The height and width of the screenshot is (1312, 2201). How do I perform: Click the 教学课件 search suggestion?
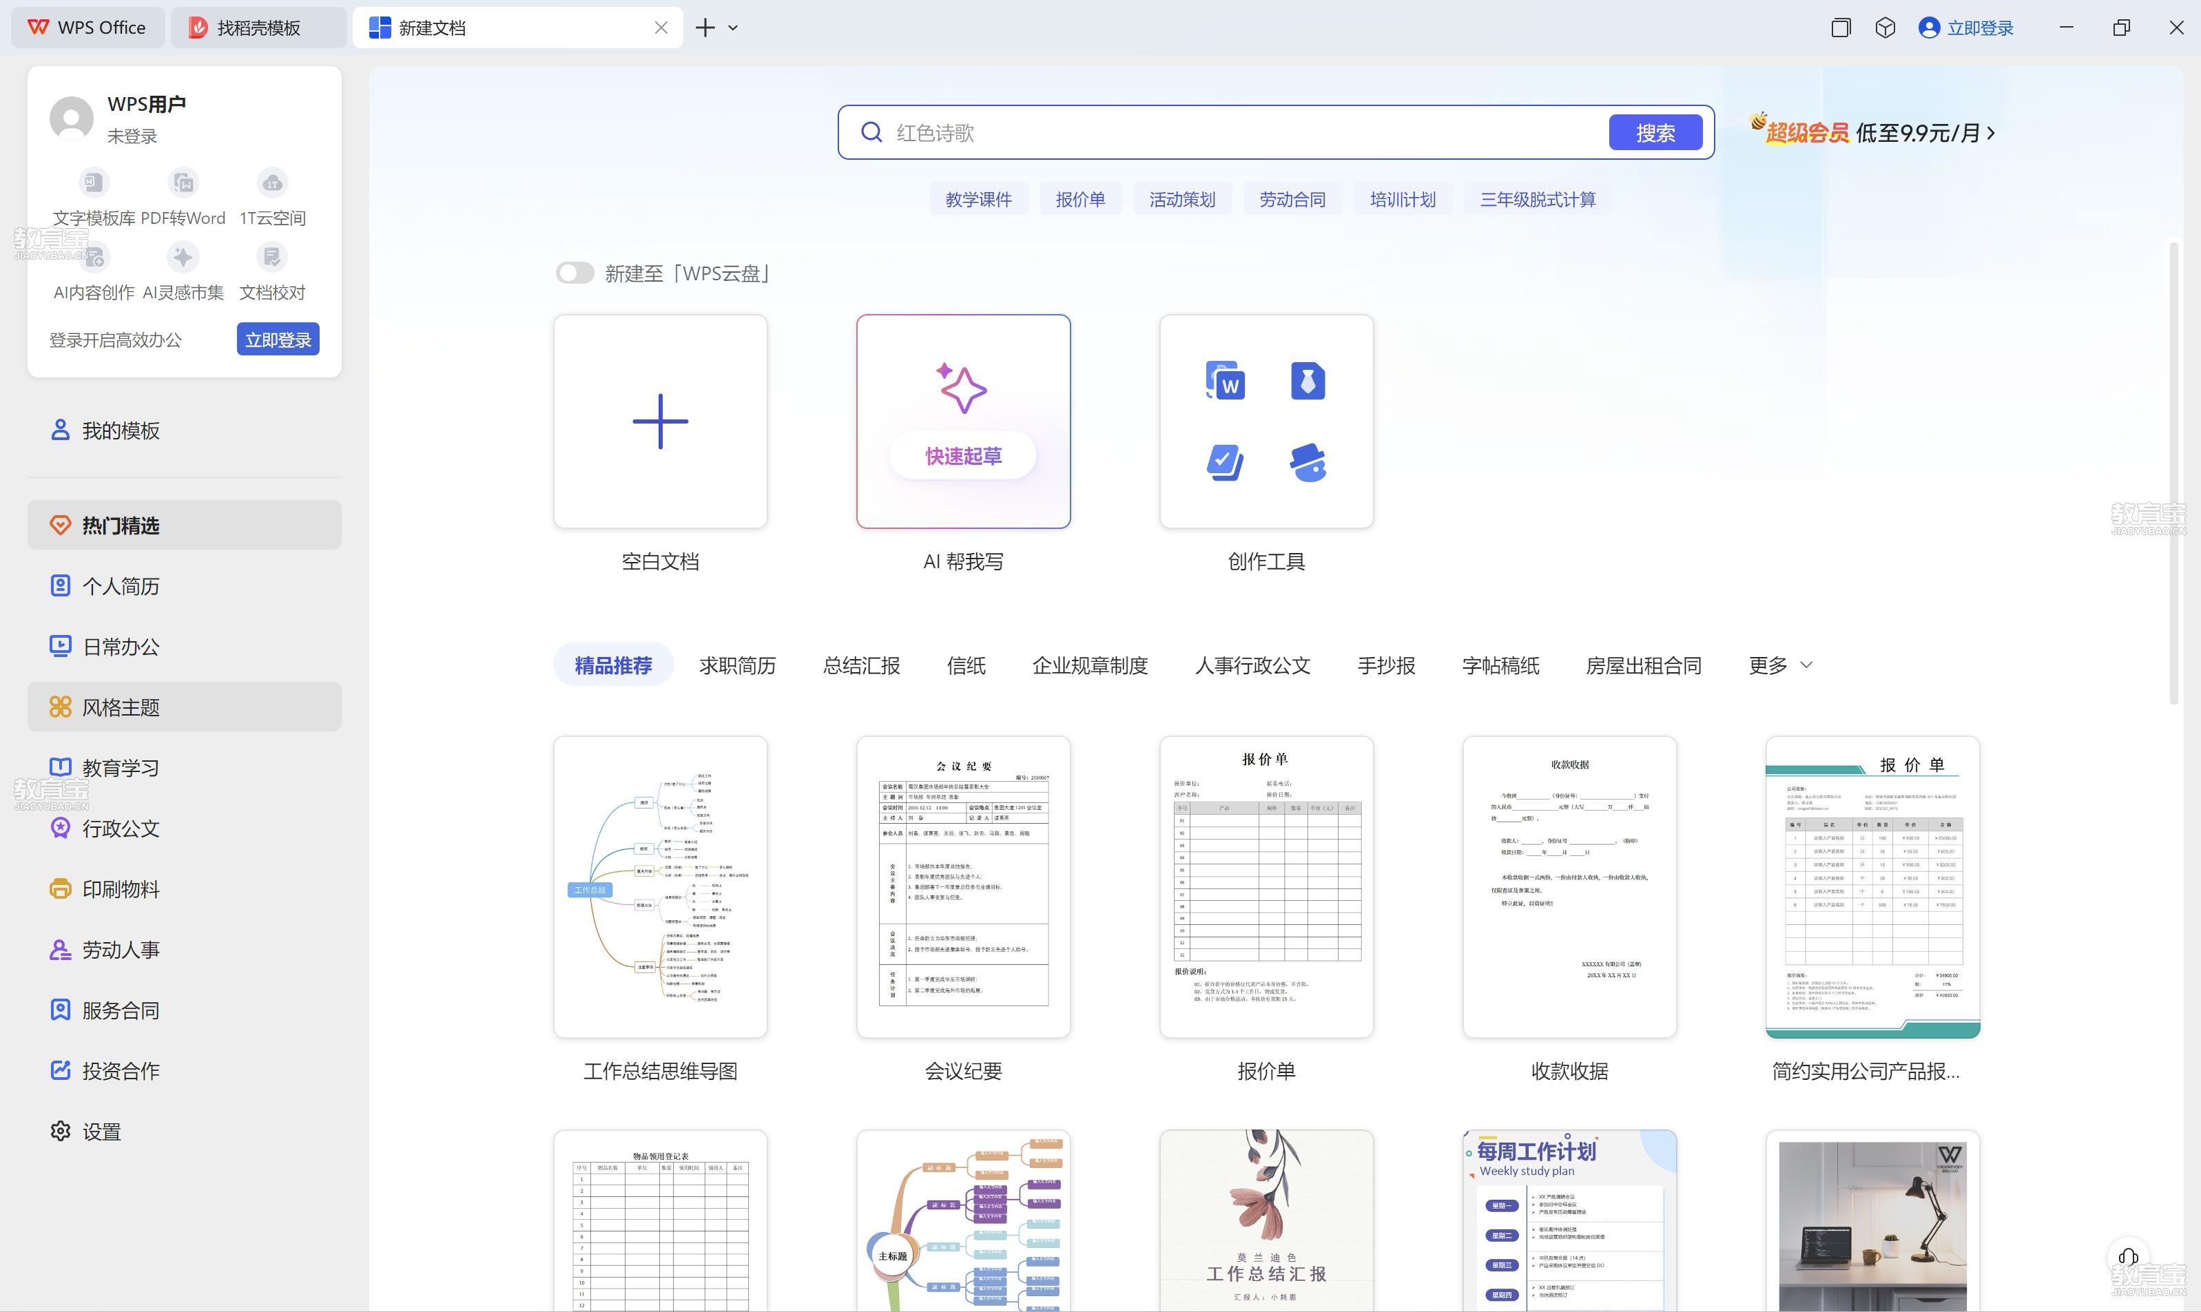[x=978, y=199]
